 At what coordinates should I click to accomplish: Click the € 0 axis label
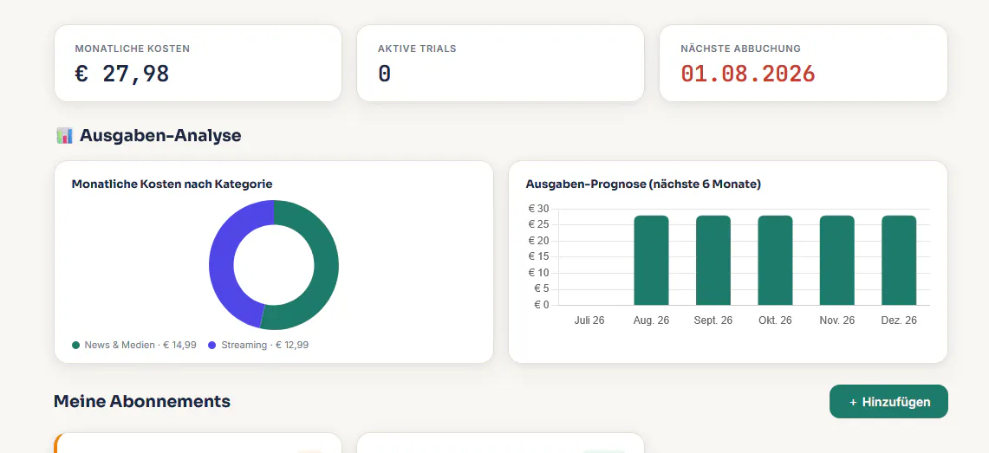pos(541,305)
